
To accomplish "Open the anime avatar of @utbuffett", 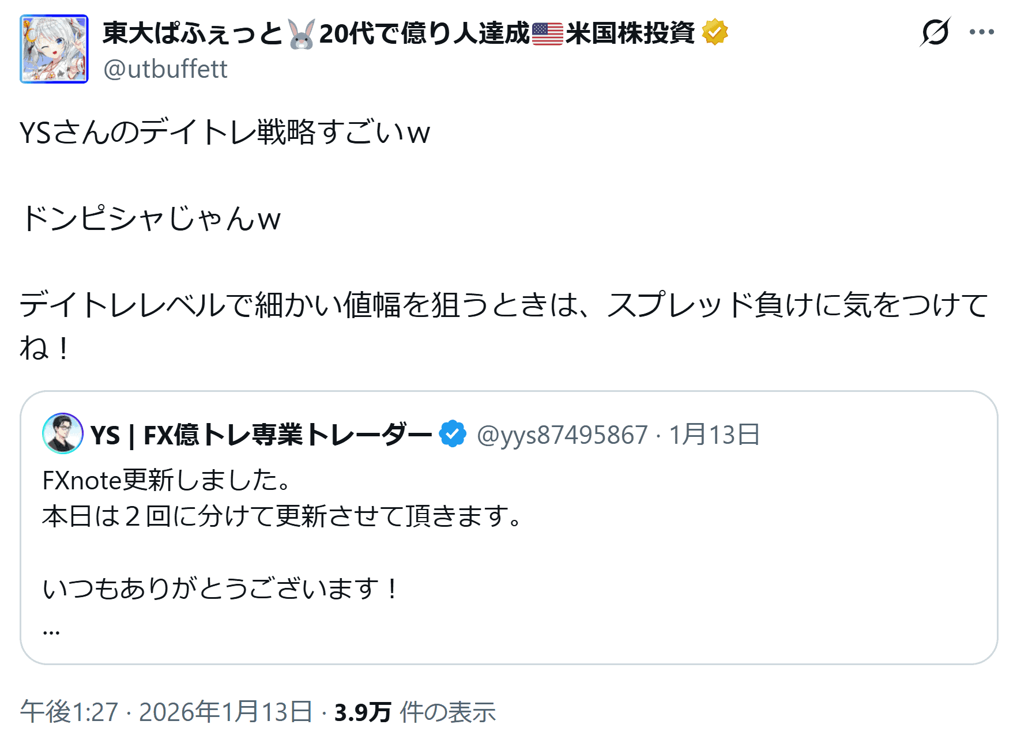I will (x=54, y=50).
